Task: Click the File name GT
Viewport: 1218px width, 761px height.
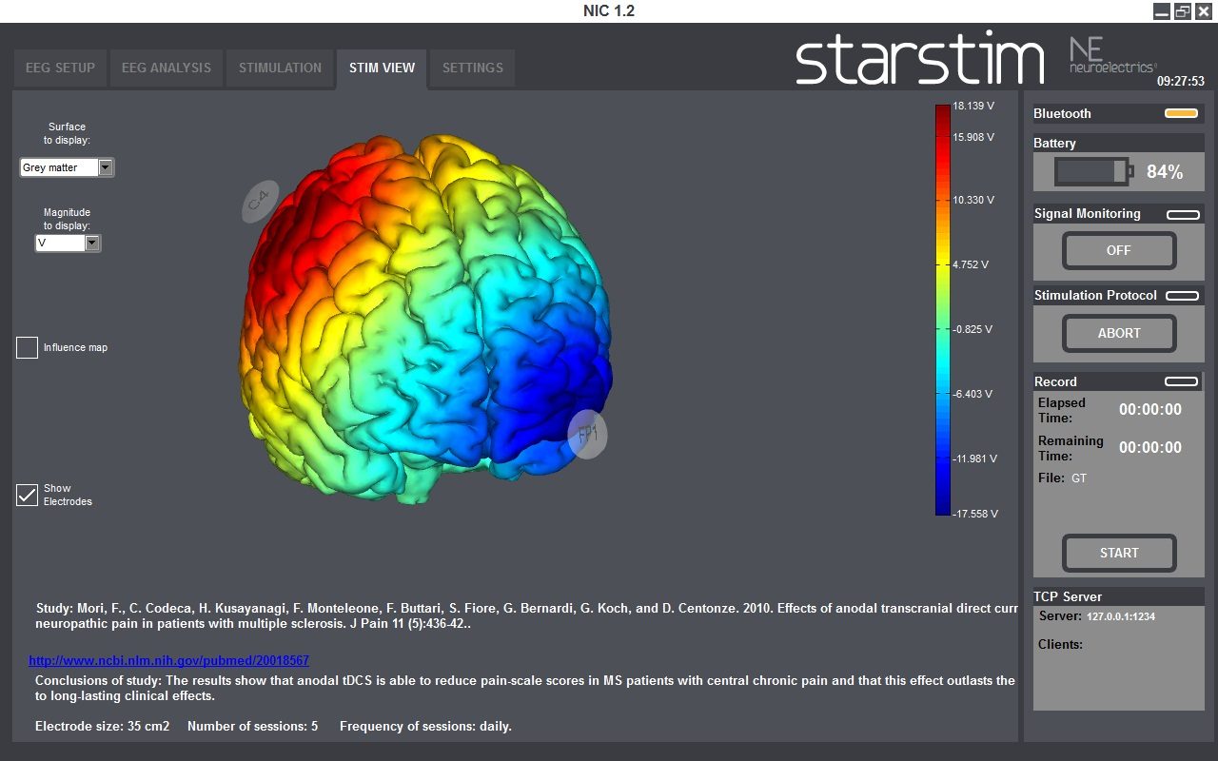Action: coord(1079,478)
